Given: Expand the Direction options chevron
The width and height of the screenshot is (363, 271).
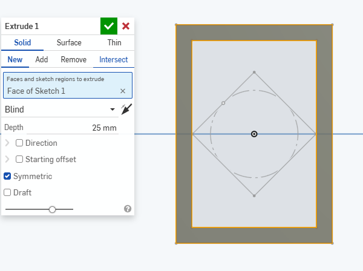Looking at the screenshot, I should click(x=7, y=143).
